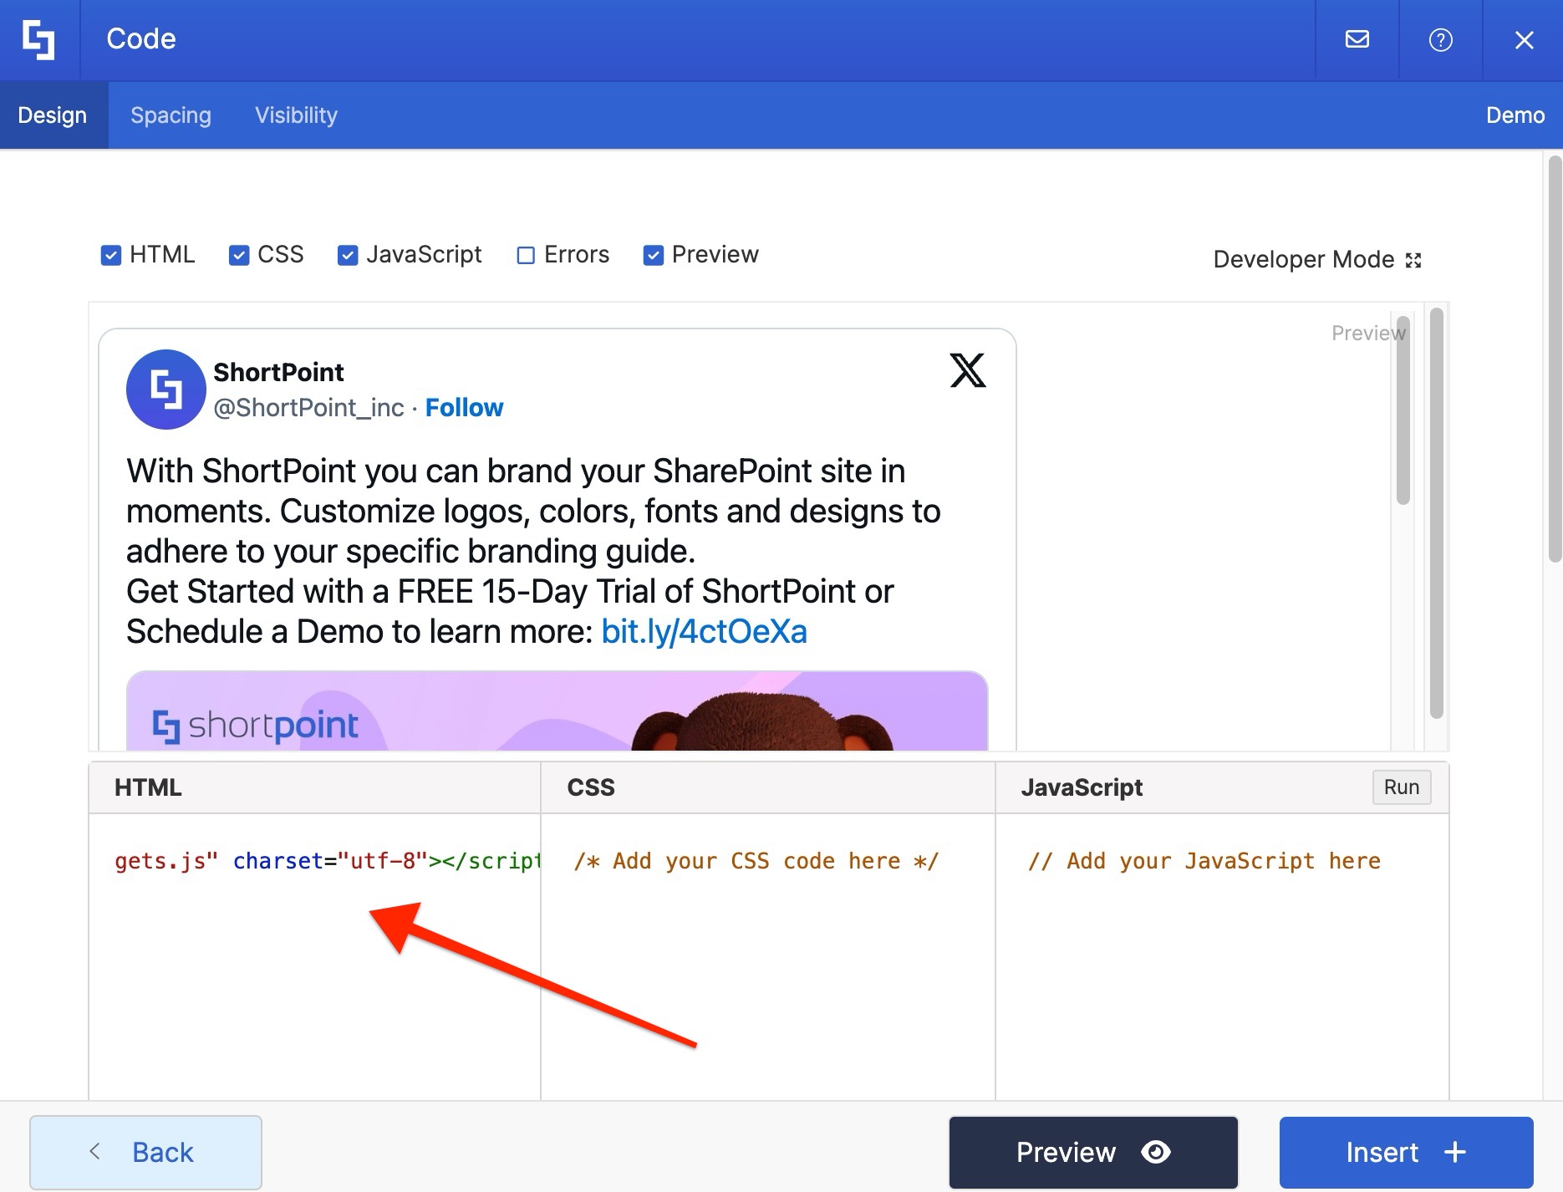Click the dark Preview button

coord(1092,1152)
